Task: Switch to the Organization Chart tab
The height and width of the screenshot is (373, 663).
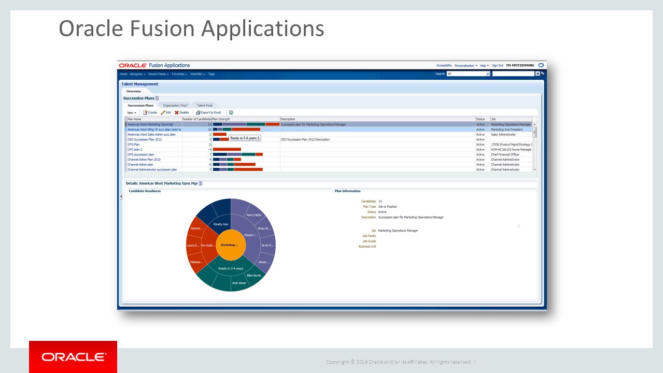Action: coord(175,105)
